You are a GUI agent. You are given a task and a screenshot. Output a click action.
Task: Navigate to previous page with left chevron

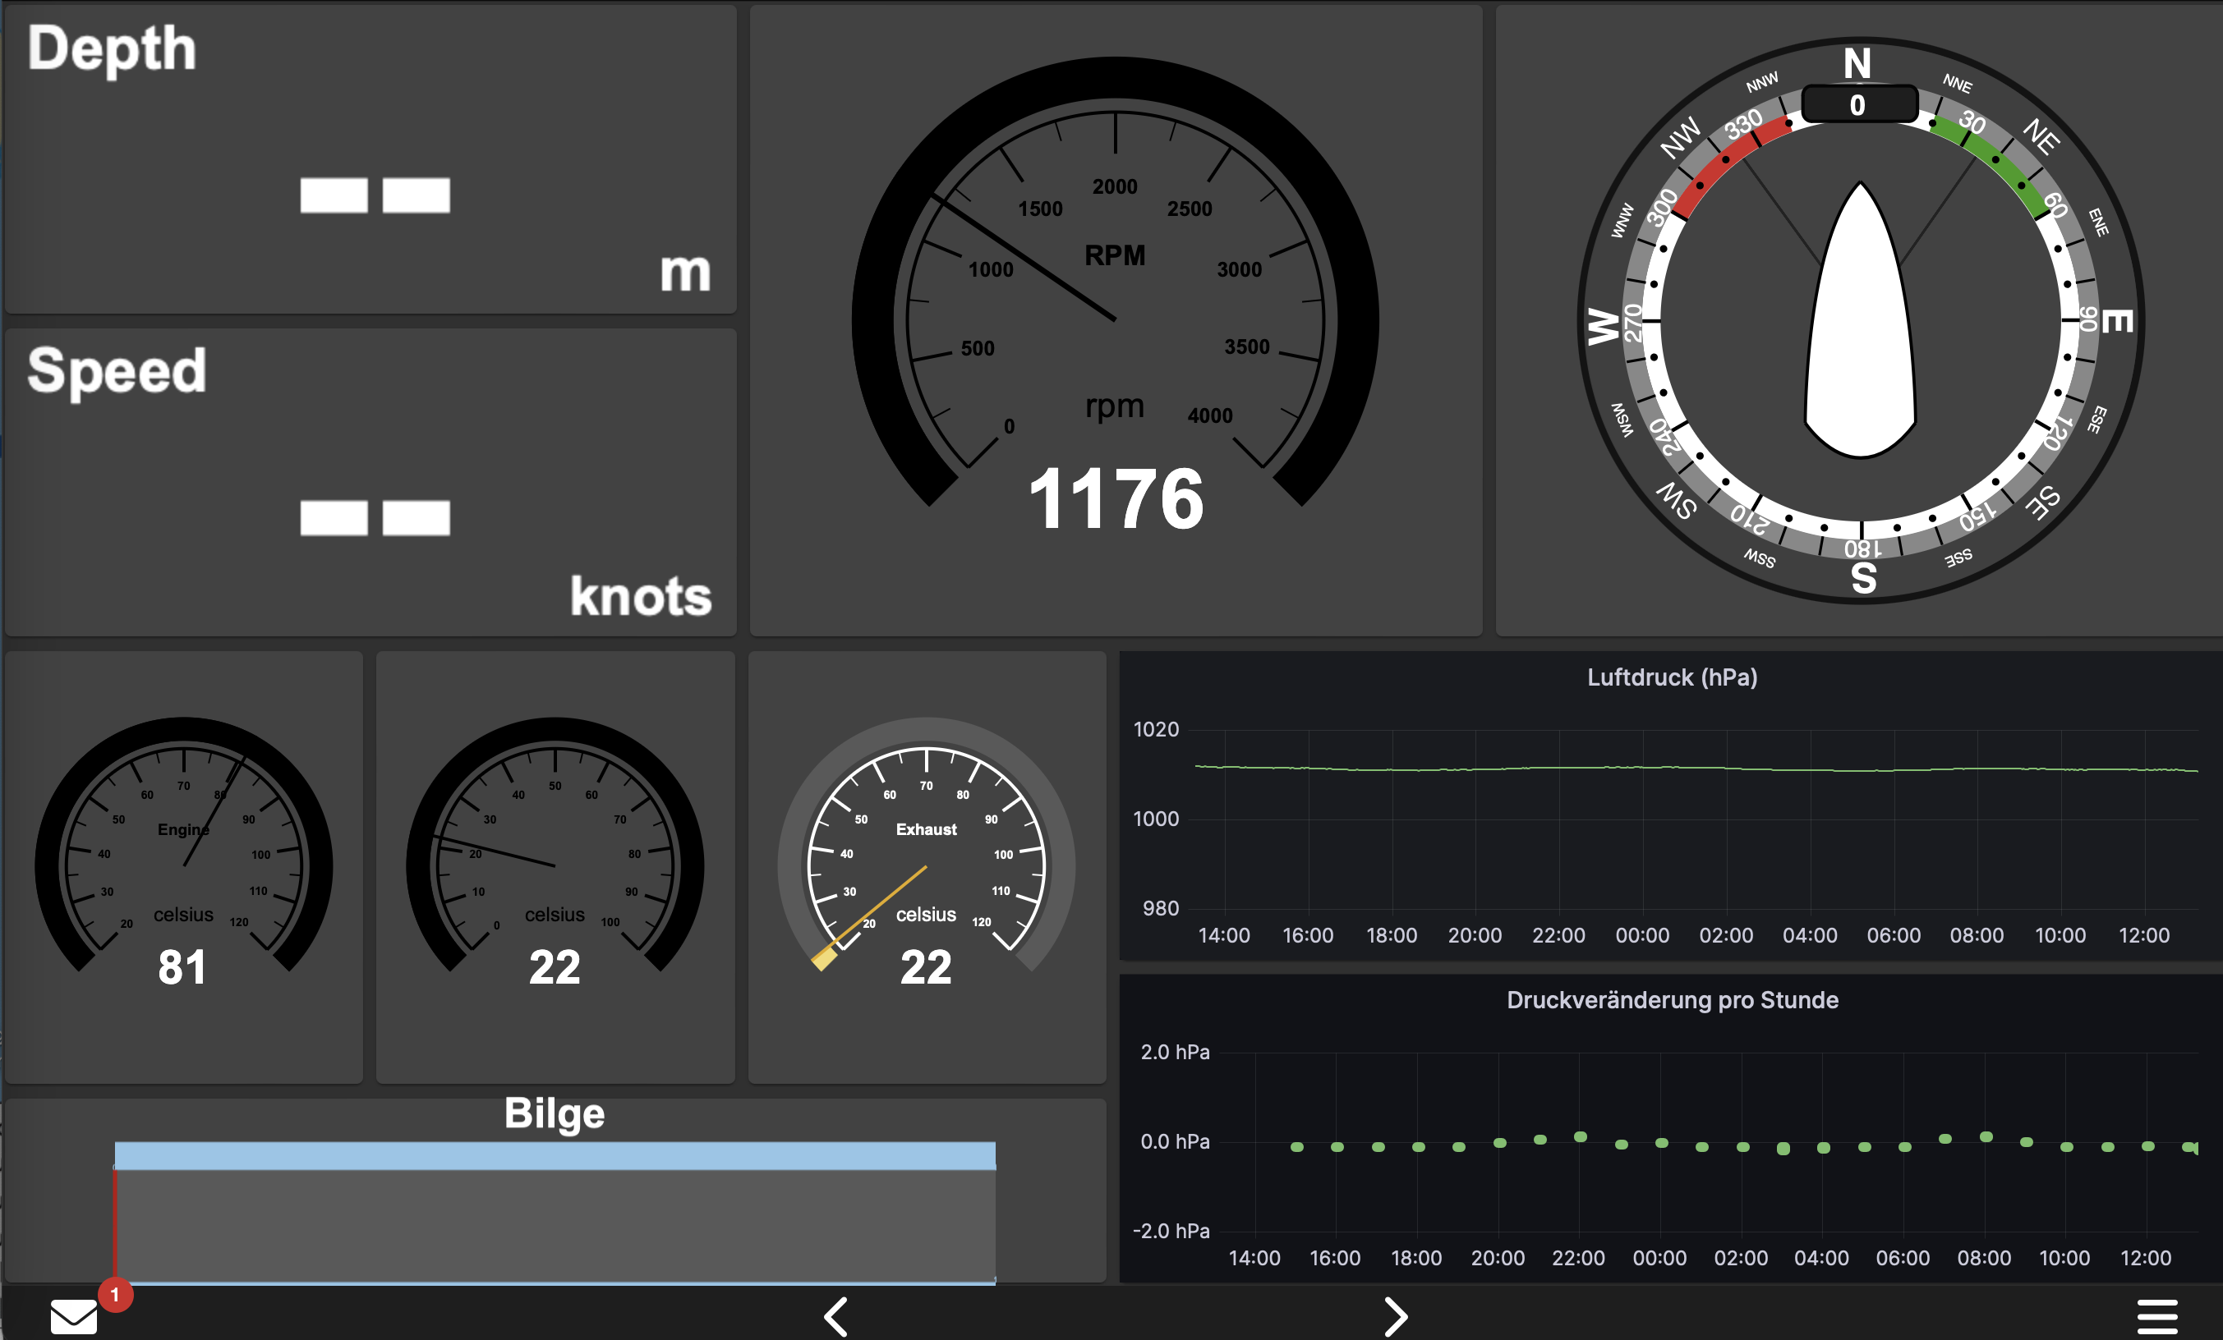pos(835,1315)
